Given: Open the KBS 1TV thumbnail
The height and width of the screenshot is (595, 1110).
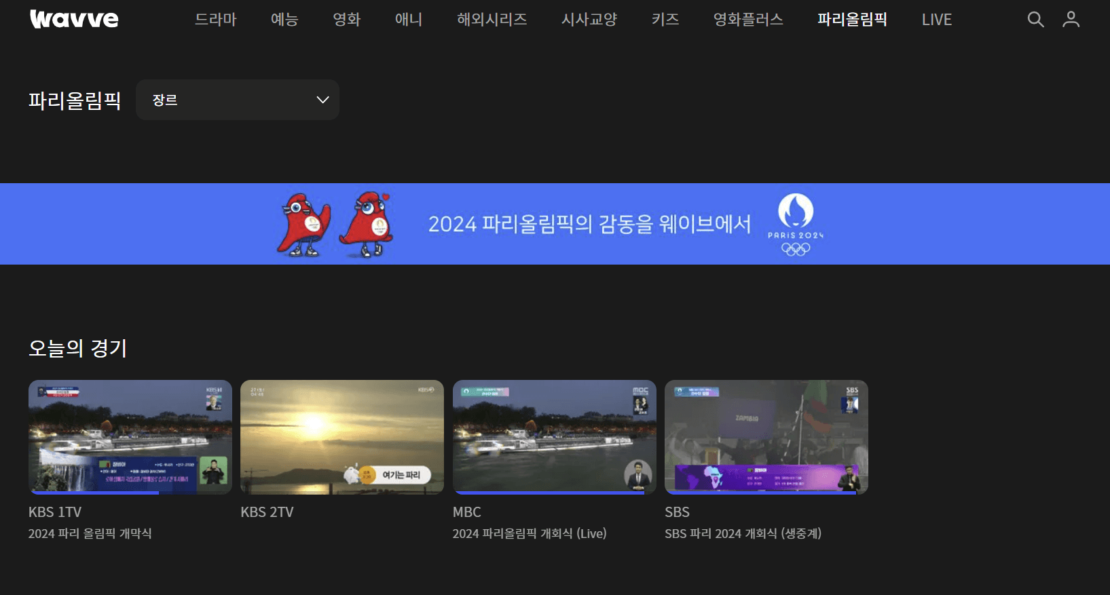Looking at the screenshot, I should 130,437.
